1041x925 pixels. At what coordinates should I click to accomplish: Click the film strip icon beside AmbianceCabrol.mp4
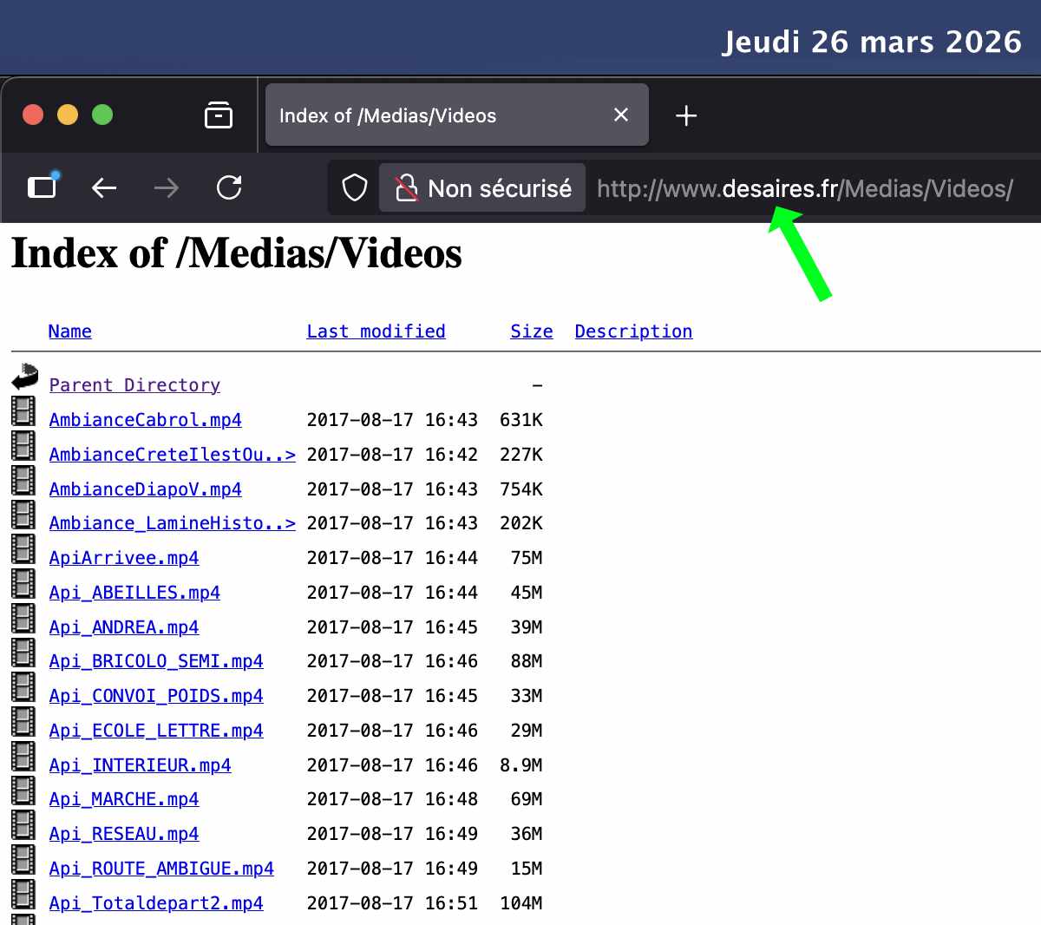pyautogui.click(x=23, y=410)
